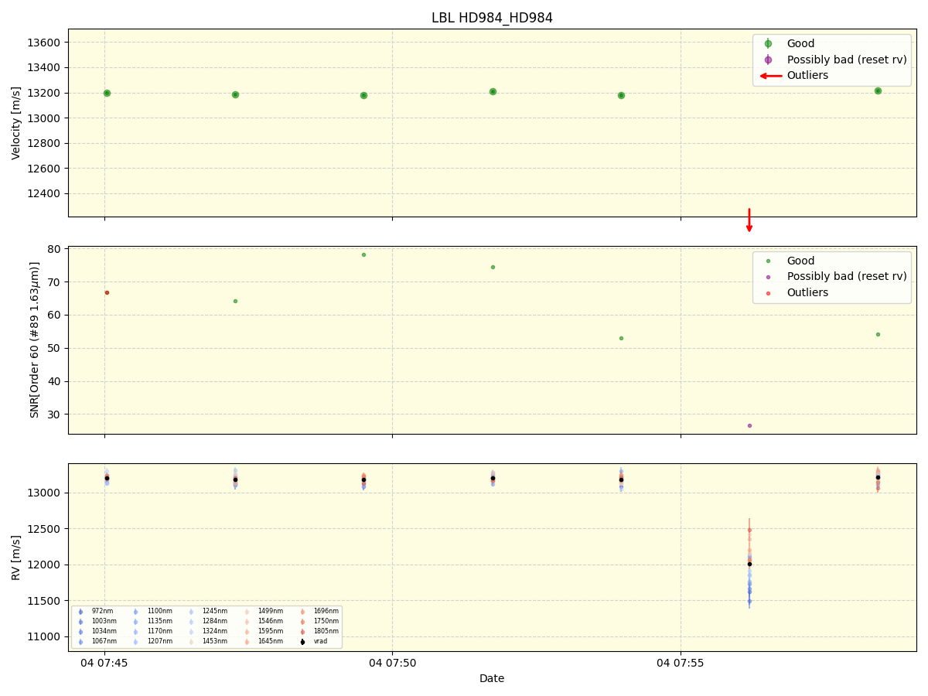Click the 04 07:55 date tick label
The image size is (928, 696).
681,663
